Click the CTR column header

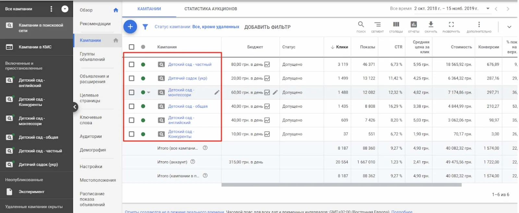398,47
